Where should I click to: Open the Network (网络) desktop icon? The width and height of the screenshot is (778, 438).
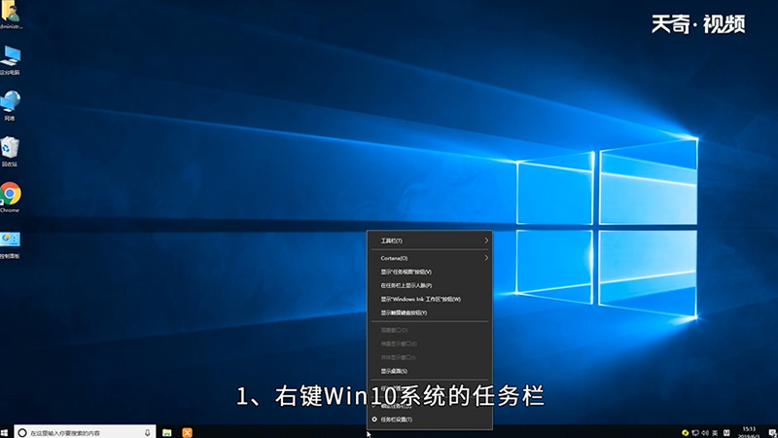tap(10, 105)
